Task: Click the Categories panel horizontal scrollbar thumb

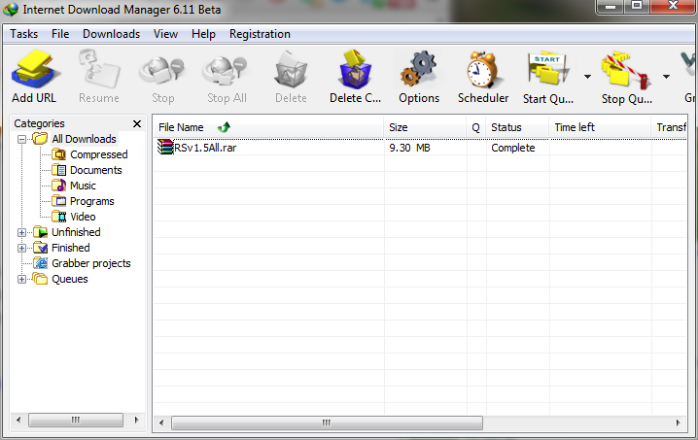Action: coord(76,420)
